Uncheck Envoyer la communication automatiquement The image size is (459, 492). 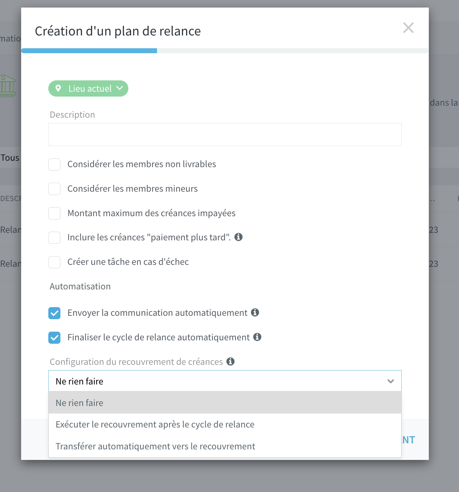click(x=54, y=313)
